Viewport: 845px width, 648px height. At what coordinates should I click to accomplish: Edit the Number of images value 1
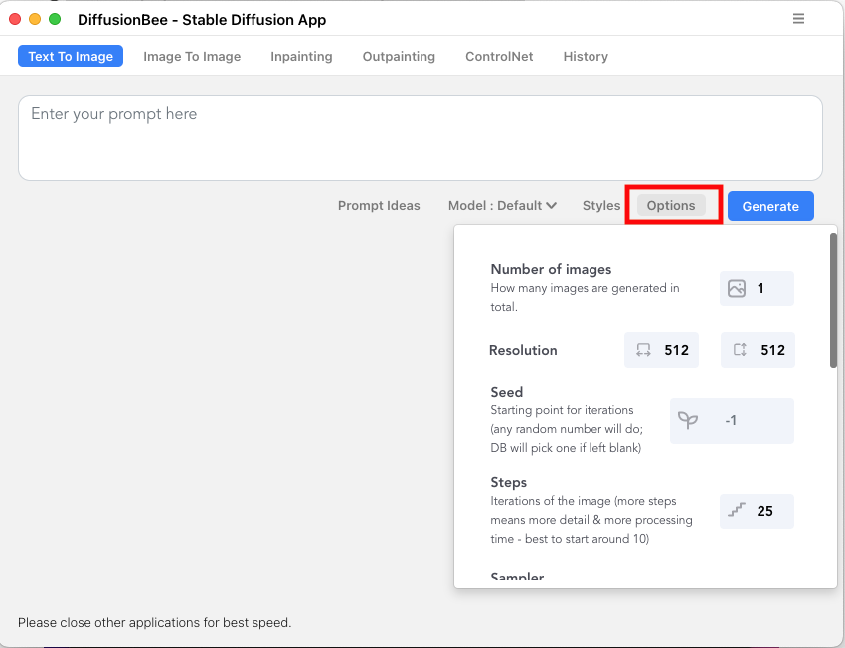757,289
